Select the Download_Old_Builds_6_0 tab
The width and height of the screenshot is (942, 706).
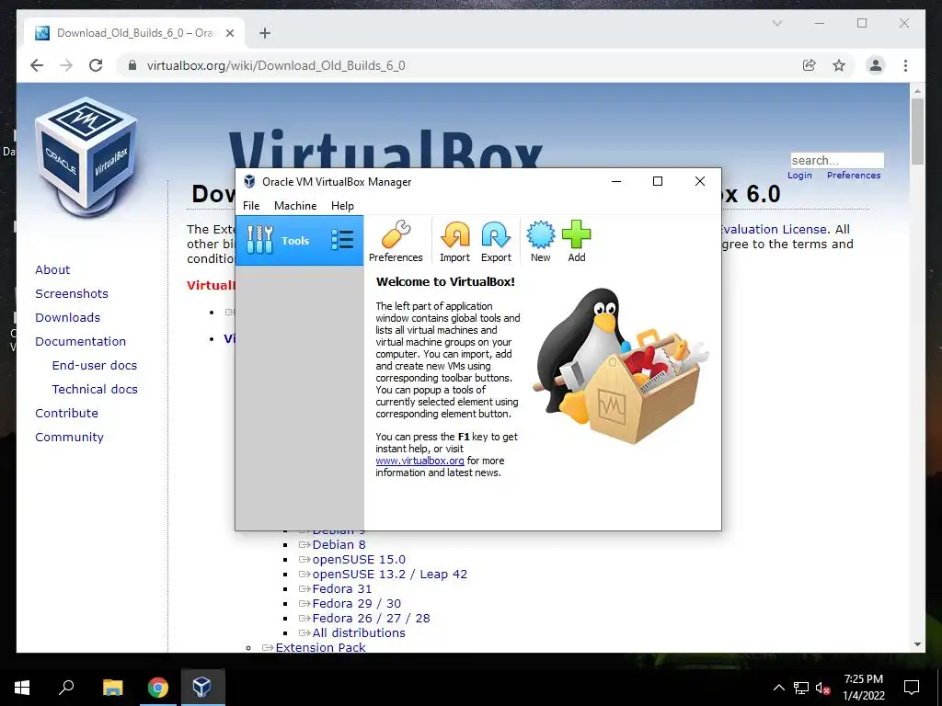pyautogui.click(x=134, y=33)
